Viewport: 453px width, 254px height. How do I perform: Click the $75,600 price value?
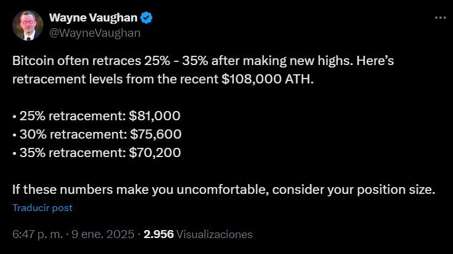pos(156,134)
